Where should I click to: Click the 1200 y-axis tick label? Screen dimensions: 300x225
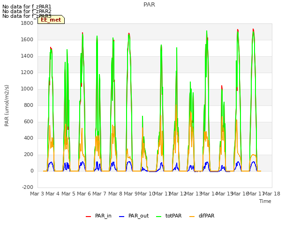27,73
